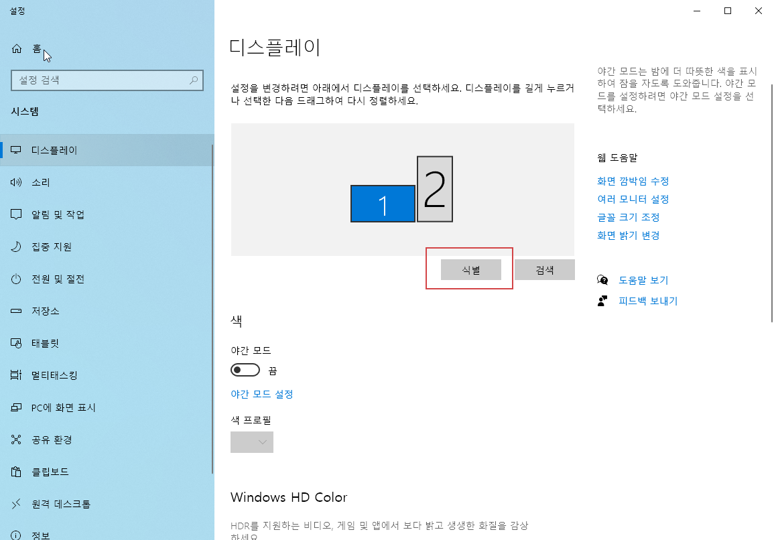The height and width of the screenshot is (540, 774).
Task: Click the 클립보드 clipboard icon
Action: click(x=16, y=472)
